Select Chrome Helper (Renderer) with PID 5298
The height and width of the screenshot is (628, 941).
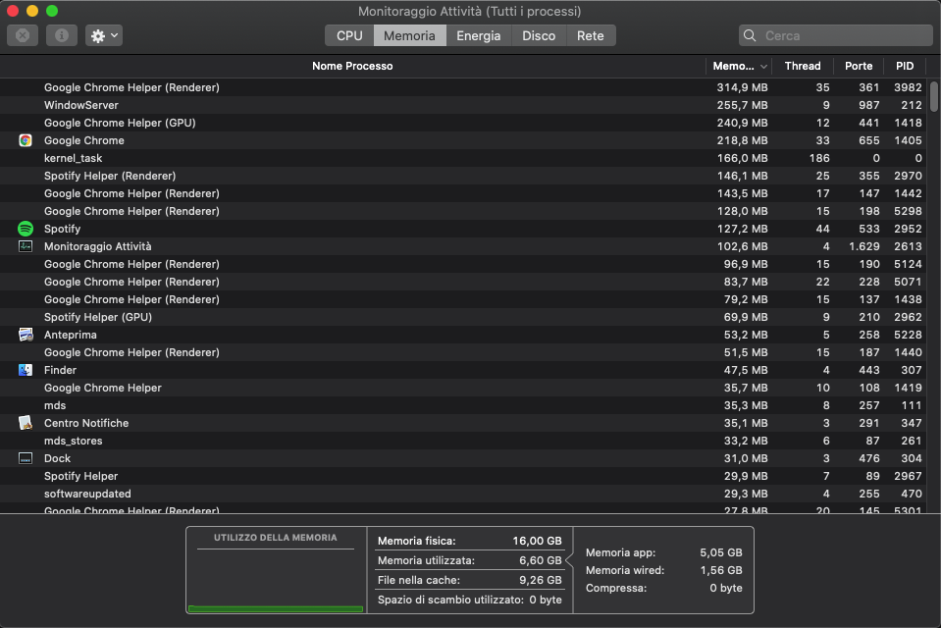463,211
